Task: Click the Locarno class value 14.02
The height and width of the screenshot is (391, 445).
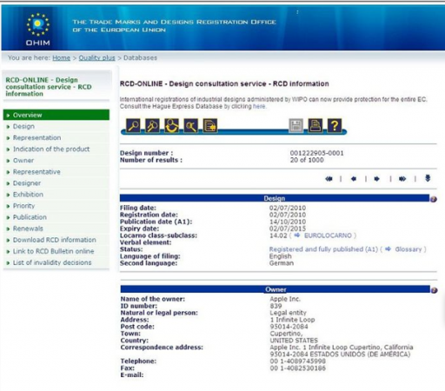Action: click(x=278, y=235)
